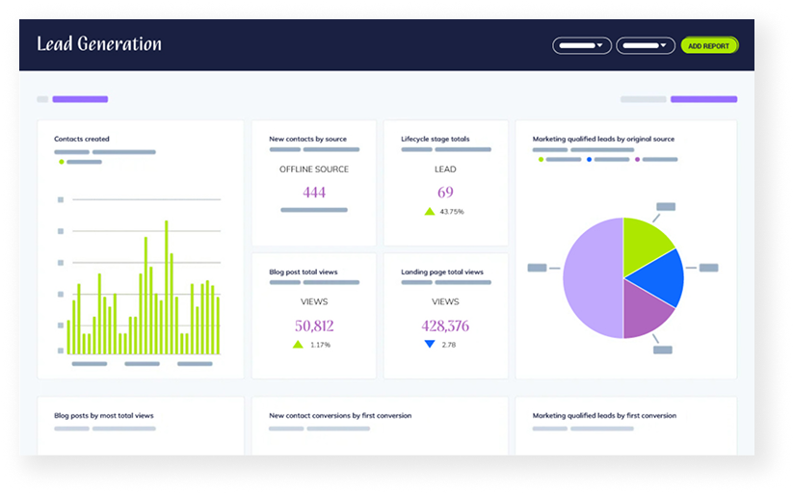Screen dimensions: 793x494
Task: Click the 1.17% change value
Action: tap(320, 345)
